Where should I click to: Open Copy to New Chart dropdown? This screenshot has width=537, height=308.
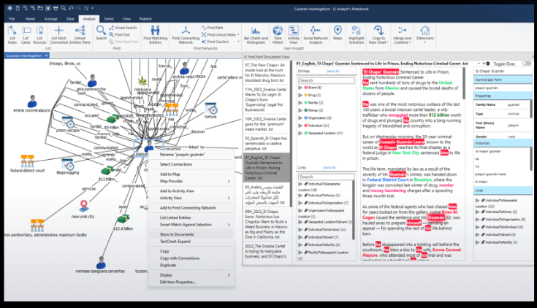[378, 34]
